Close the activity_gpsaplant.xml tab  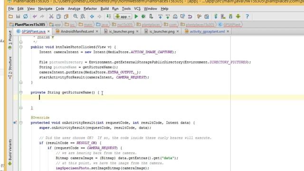228,31
